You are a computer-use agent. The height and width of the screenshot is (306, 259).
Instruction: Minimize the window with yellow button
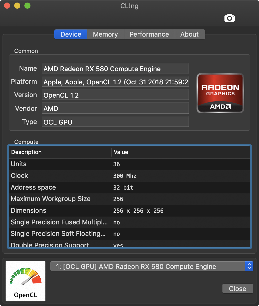tap(17, 6)
